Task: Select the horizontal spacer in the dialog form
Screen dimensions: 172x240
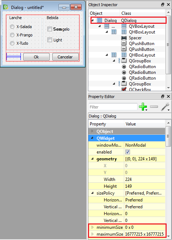Action: (14, 57)
